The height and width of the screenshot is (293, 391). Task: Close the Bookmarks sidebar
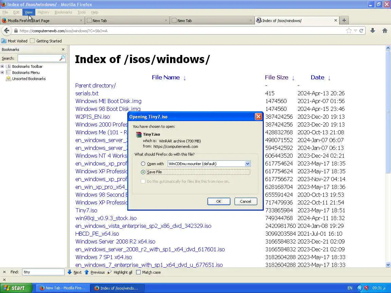(x=63, y=50)
